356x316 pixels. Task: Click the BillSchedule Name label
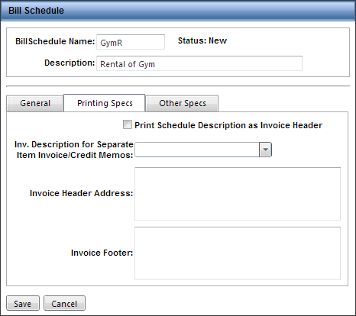tap(55, 41)
